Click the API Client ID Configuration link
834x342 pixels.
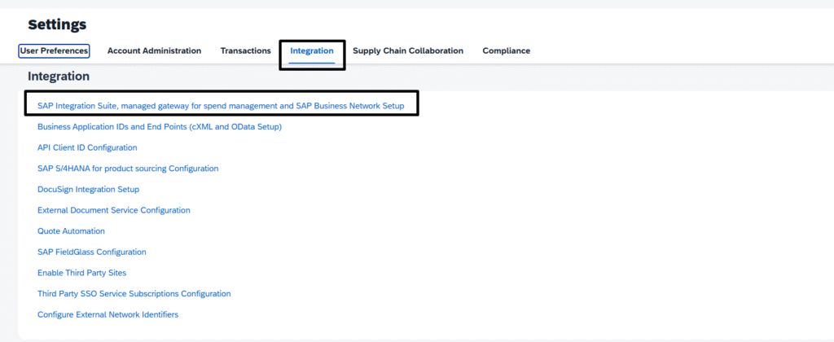[87, 147]
